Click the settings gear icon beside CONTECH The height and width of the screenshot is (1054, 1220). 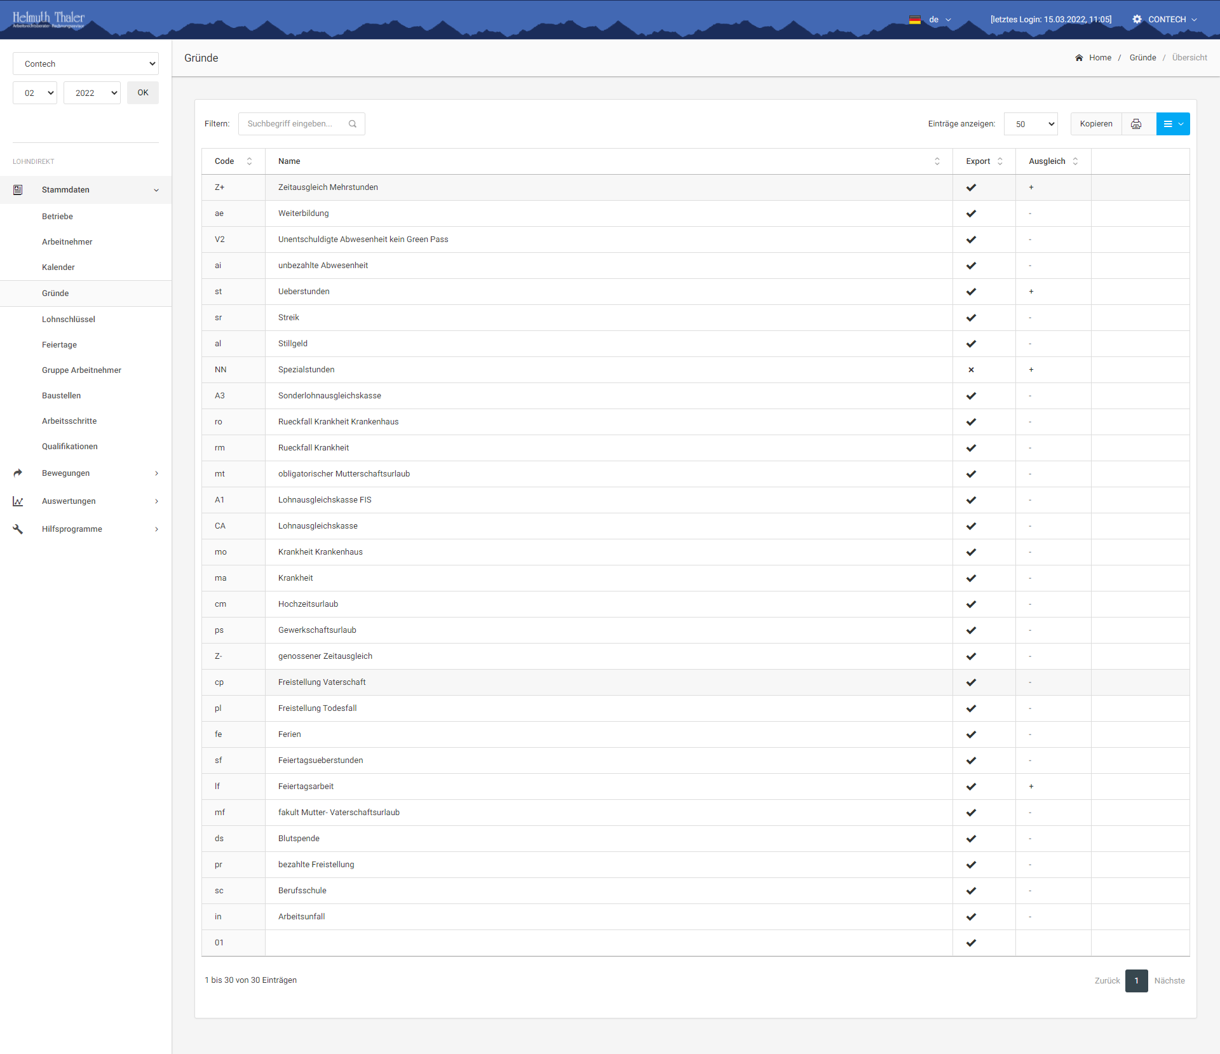tap(1137, 20)
